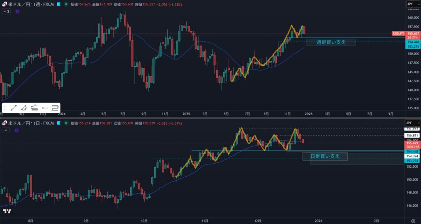Expand the daily chart legend chevron
421x224 pixels.
coord(6,130)
